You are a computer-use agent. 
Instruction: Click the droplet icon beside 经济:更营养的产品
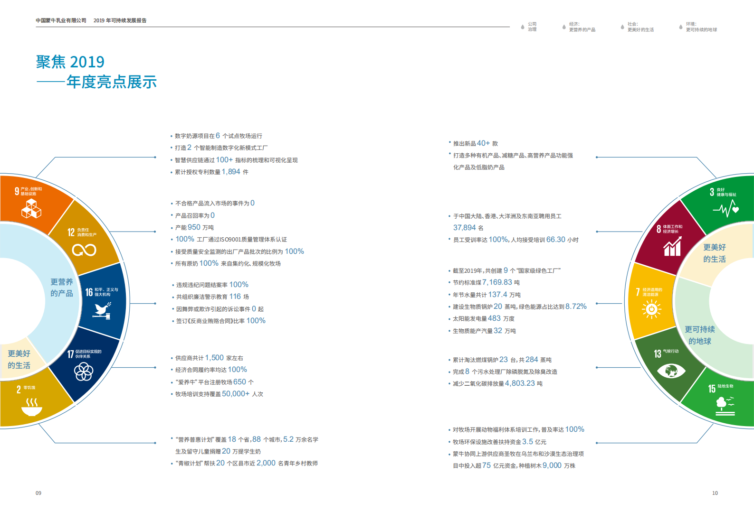564,27
